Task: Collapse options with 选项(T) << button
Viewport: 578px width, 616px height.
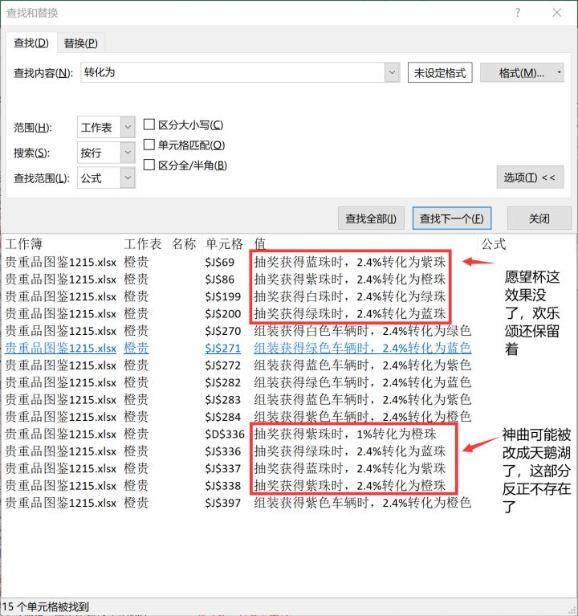Action: [530, 177]
